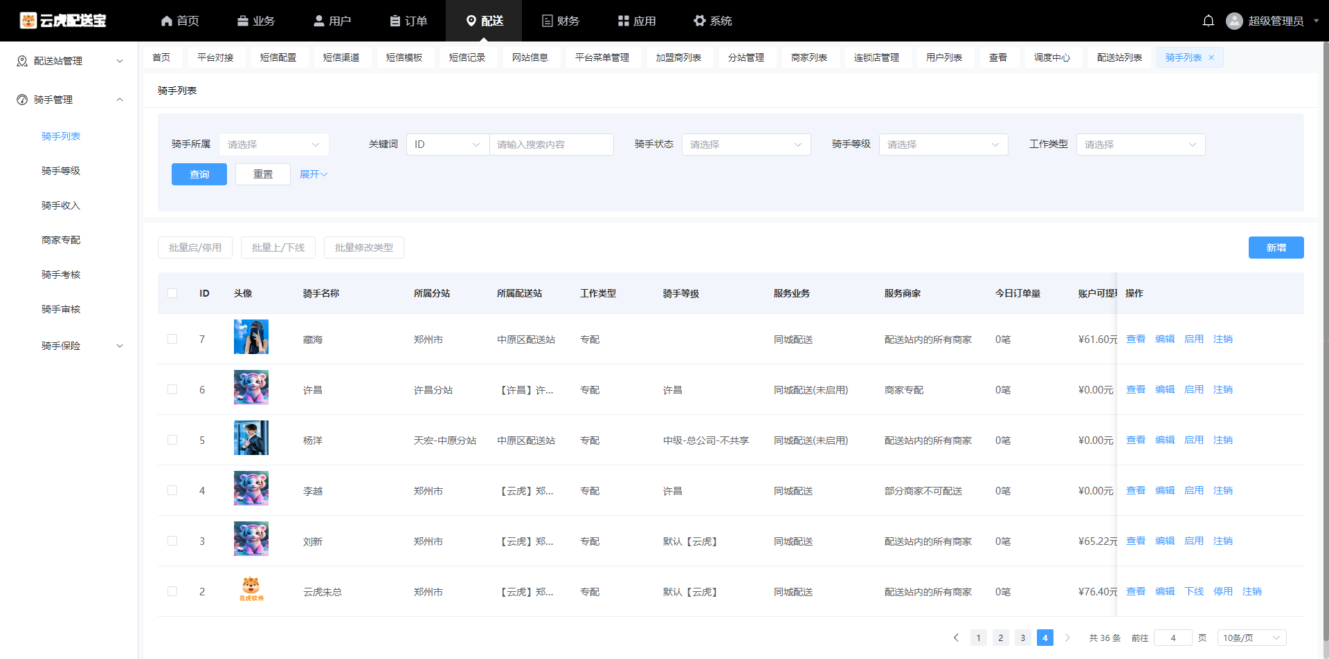
Task: Toggle the select-all checkbox in table header
Action: pos(172,293)
